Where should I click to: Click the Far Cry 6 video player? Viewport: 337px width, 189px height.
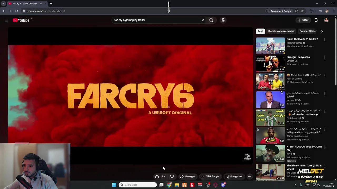point(130,96)
